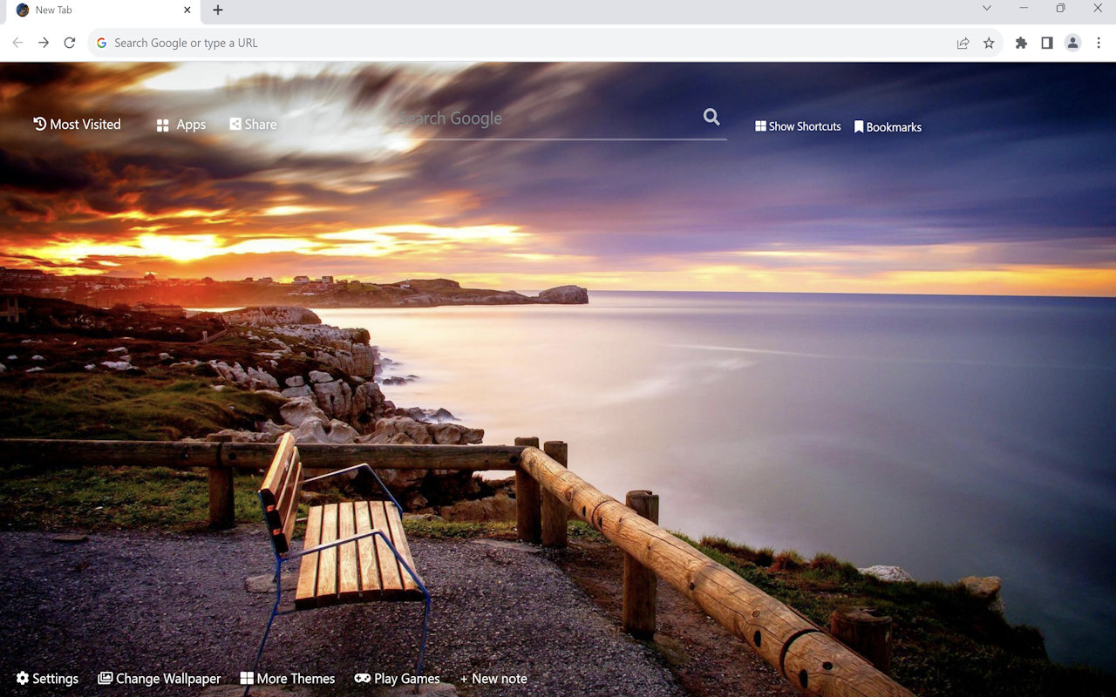1116x697 pixels.
Task: Click the search magnifier icon
Action: [711, 117]
